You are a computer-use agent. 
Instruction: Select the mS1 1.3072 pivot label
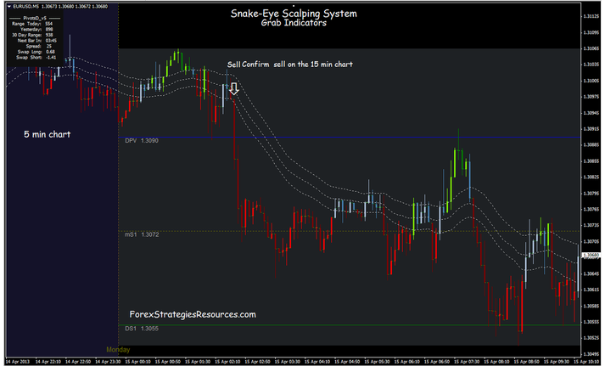point(142,234)
